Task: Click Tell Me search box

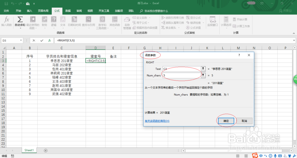Action: coord(154,11)
